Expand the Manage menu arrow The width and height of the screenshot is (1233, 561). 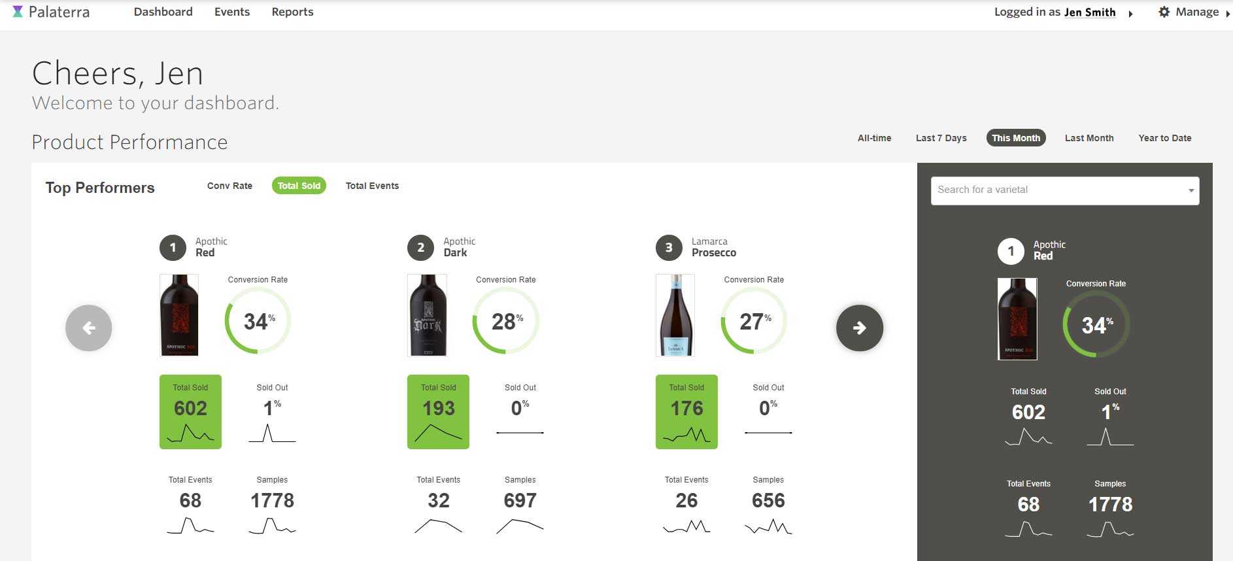[1227, 13]
